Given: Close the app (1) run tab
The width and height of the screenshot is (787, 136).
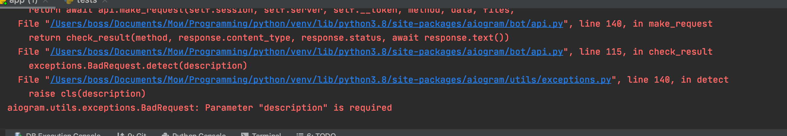Looking at the screenshot, I should (x=46, y=1).
